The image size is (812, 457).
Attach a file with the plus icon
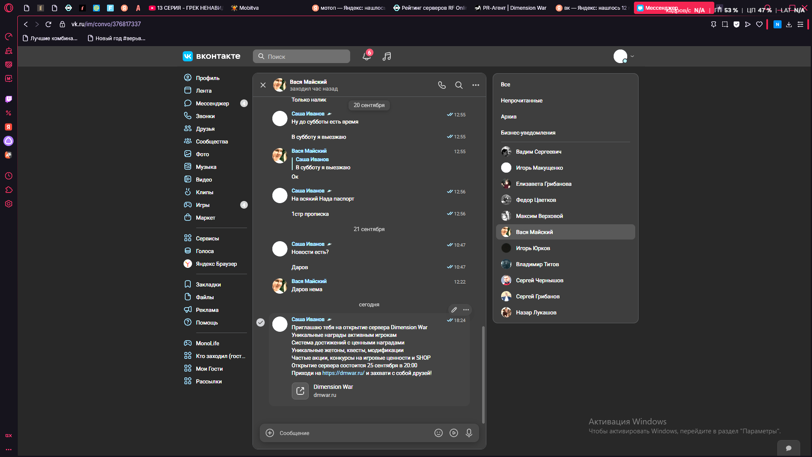pyautogui.click(x=270, y=433)
